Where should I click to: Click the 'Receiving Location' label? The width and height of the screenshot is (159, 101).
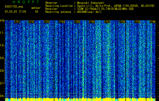click(x=59, y=6)
